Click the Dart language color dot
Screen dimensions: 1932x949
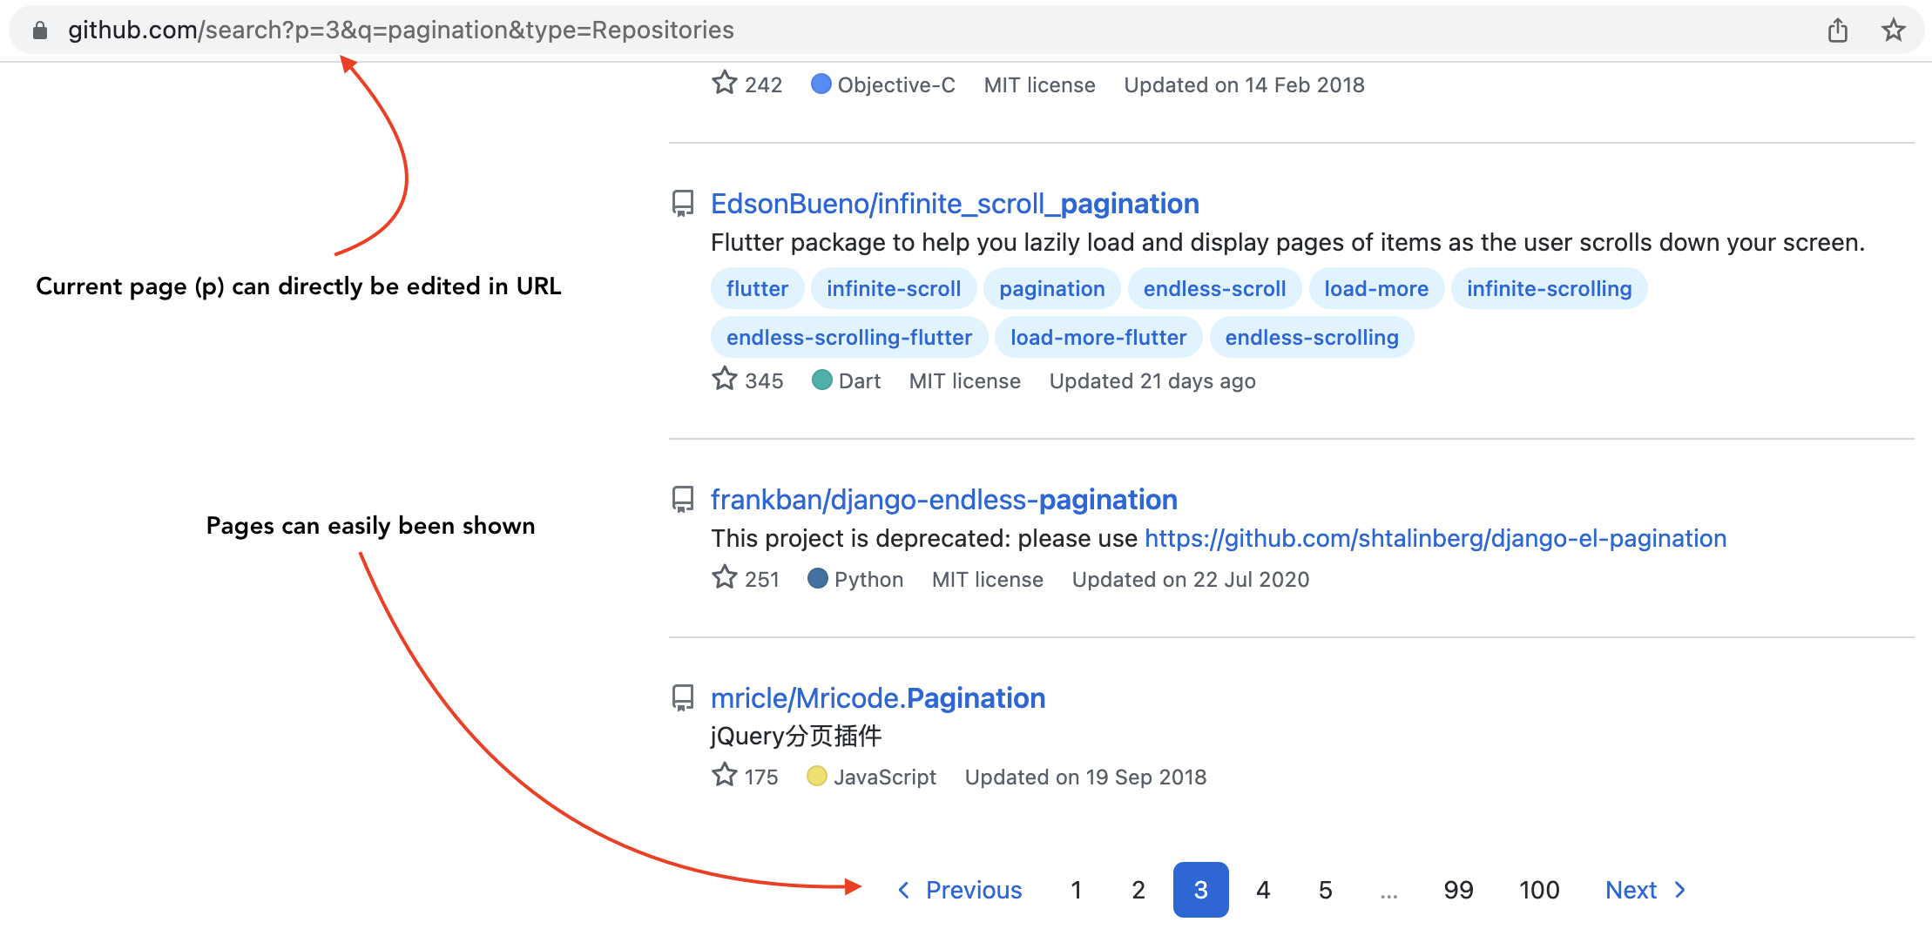(822, 380)
